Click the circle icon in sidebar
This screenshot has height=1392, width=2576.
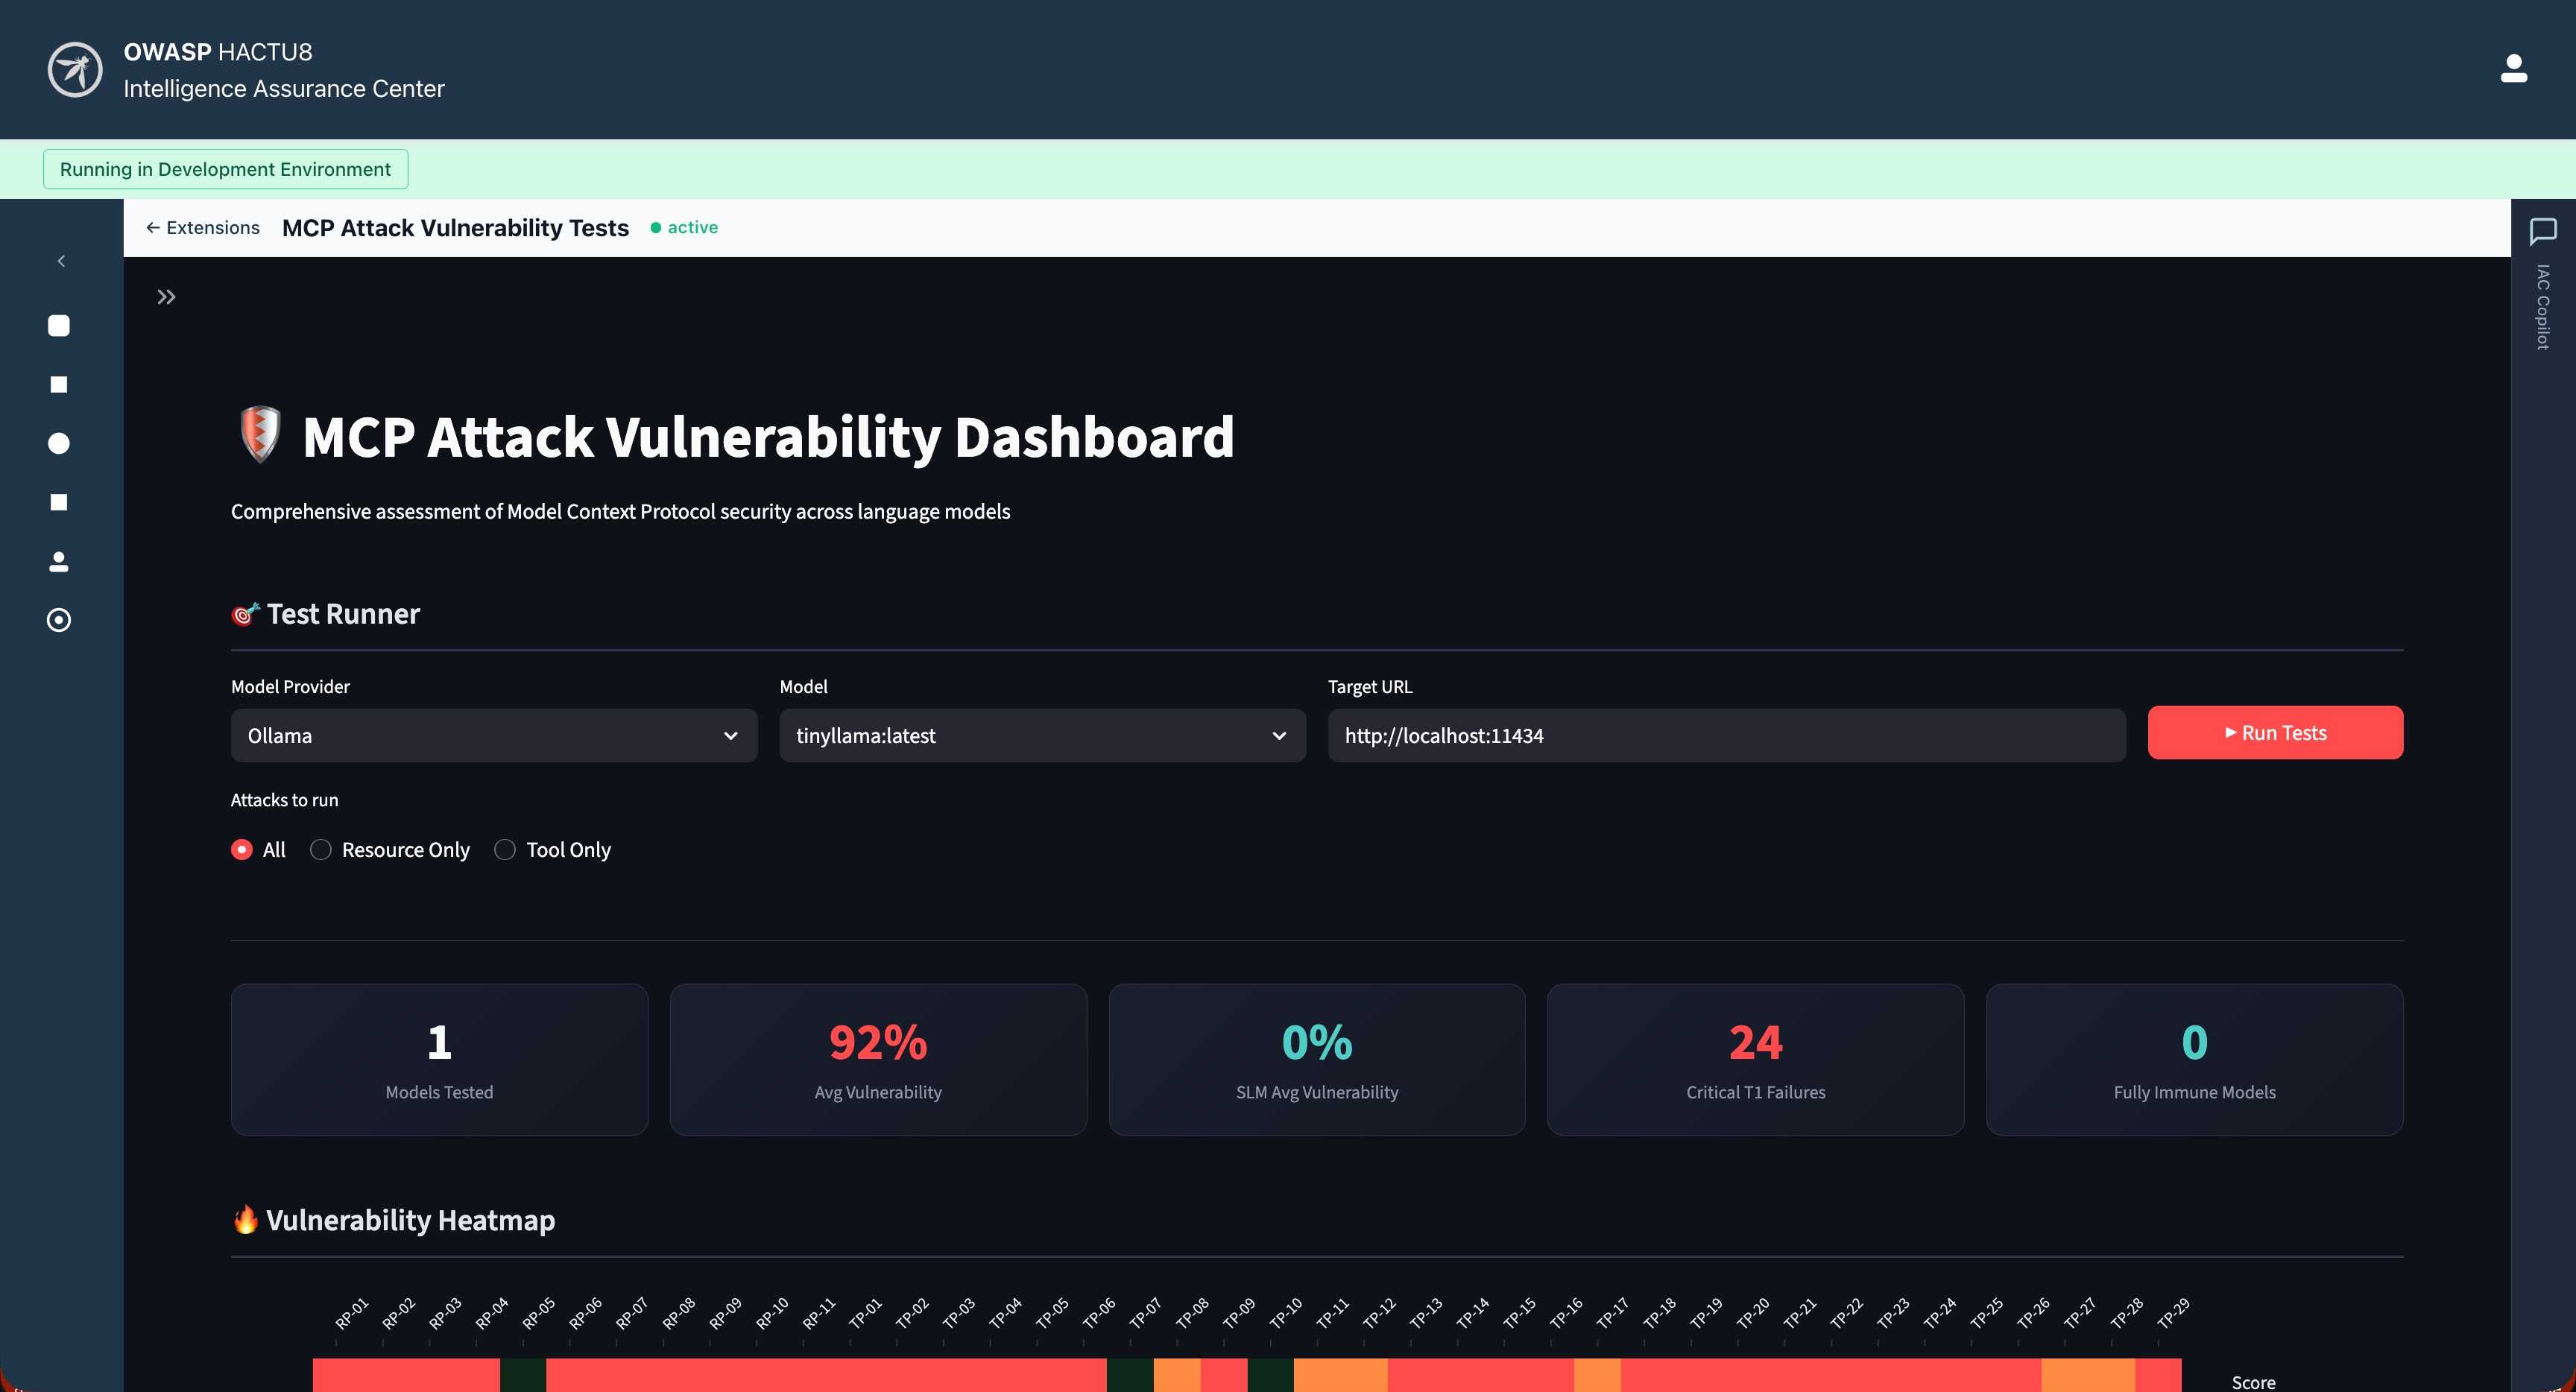point(59,444)
